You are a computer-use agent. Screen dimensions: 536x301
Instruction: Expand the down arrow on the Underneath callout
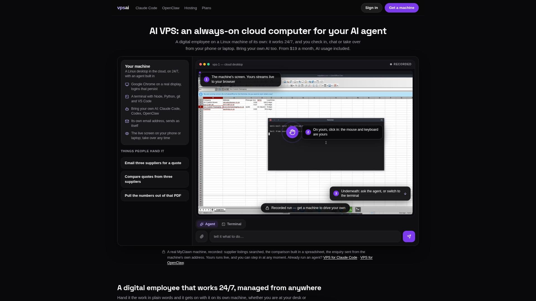[x=405, y=193]
